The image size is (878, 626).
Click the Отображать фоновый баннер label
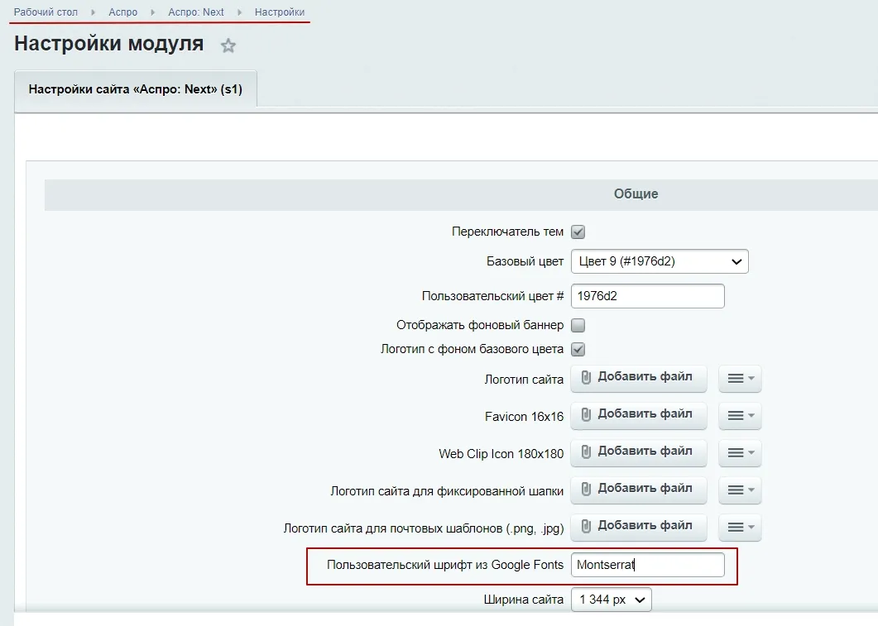click(480, 325)
